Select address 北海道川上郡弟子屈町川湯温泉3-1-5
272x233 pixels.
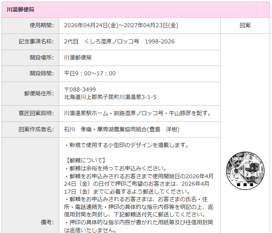coord(110,97)
